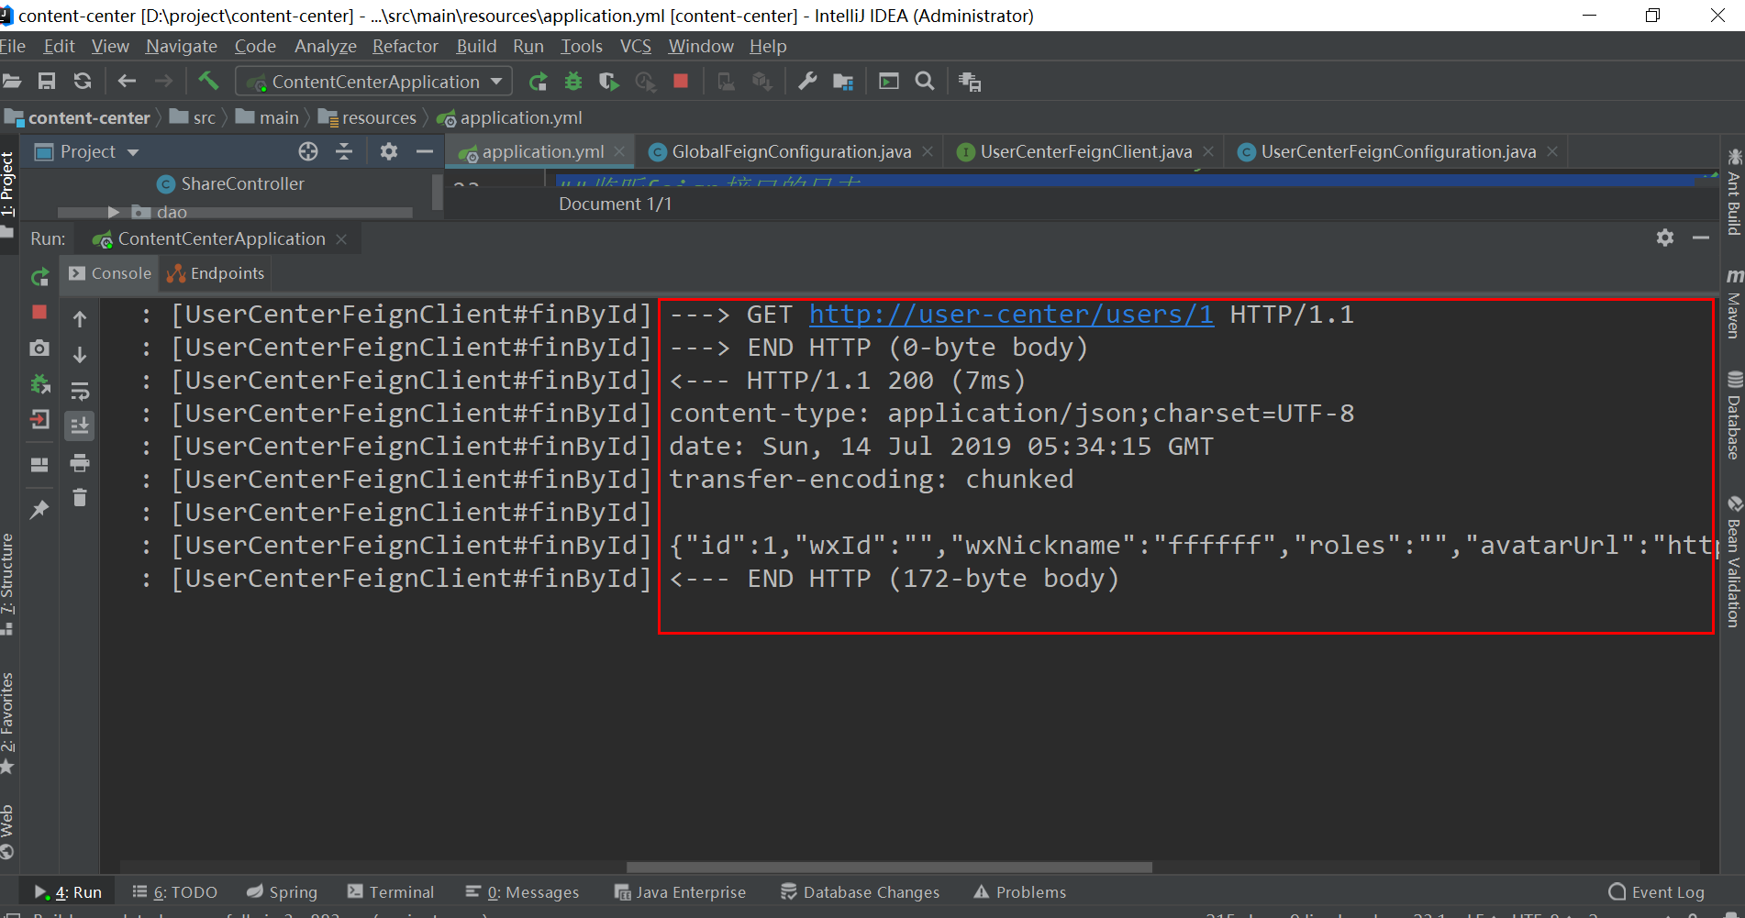Switch to the Endpoints tab
Screen dimensions: 1745x918
click(216, 273)
